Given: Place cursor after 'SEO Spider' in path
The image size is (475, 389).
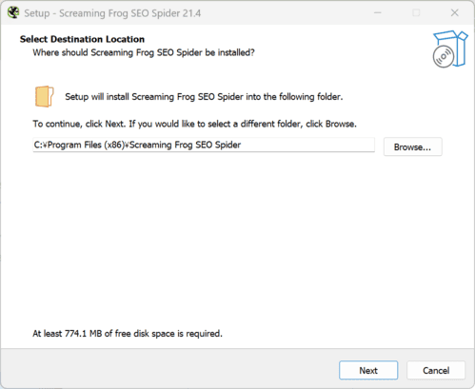Looking at the screenshot, I should 242,145.
